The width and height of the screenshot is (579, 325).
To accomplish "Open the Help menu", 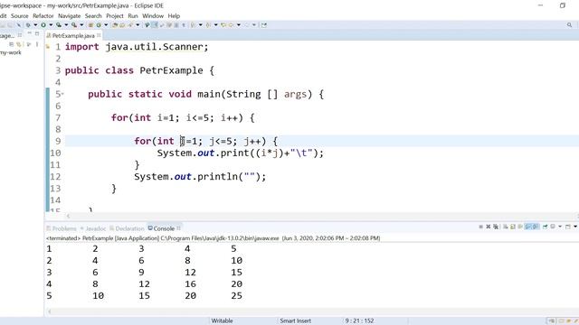I will (174, 16).
